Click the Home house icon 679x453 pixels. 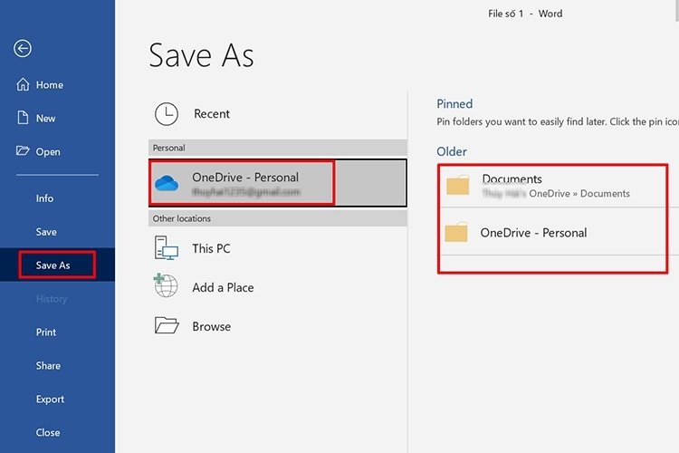pyautogui.click(x=23, y=84)
